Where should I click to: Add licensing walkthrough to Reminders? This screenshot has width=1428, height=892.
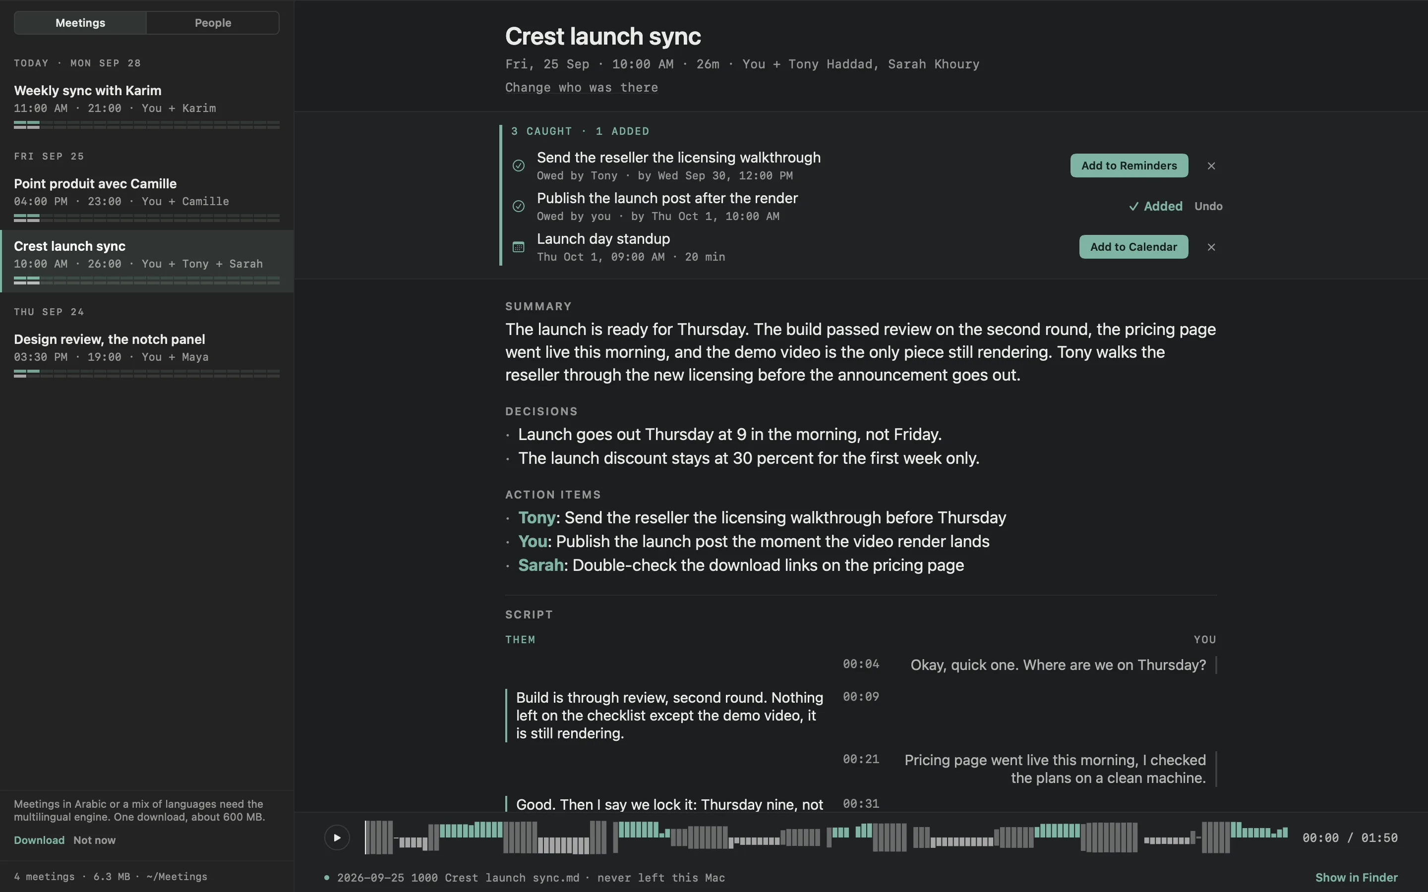click(1129, 166)
